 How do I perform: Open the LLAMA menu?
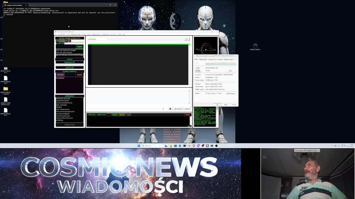pyautogui.click(x=84, y=34)
